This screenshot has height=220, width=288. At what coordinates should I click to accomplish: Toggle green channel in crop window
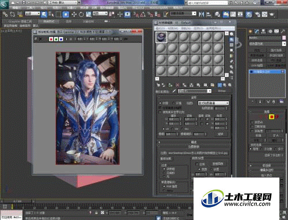[x=56, y=39]
